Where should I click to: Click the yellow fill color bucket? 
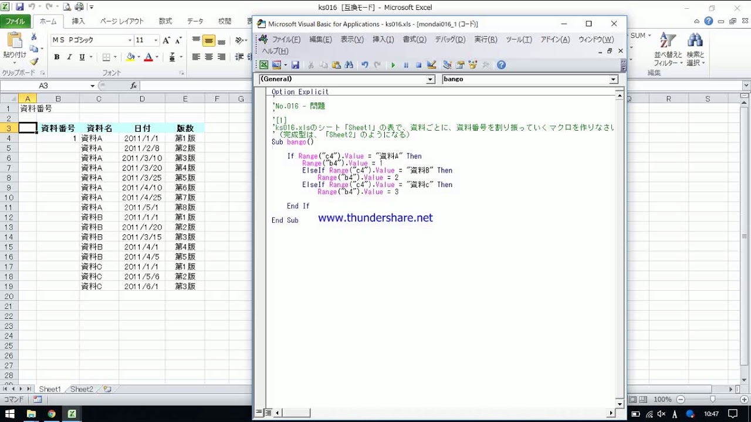click(130, 57)
